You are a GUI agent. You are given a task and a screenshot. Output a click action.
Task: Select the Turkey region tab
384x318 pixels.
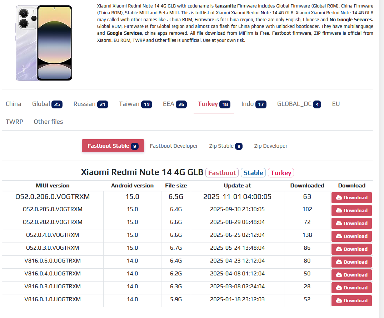214,104
